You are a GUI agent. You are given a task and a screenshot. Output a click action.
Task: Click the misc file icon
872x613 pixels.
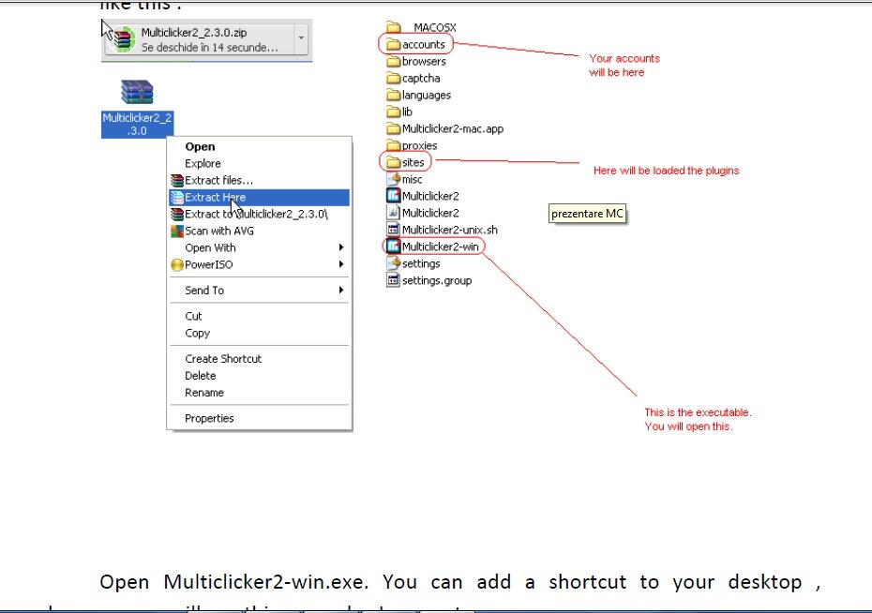393,179
